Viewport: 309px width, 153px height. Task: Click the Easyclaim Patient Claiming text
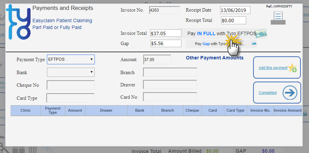pos(62,20)
